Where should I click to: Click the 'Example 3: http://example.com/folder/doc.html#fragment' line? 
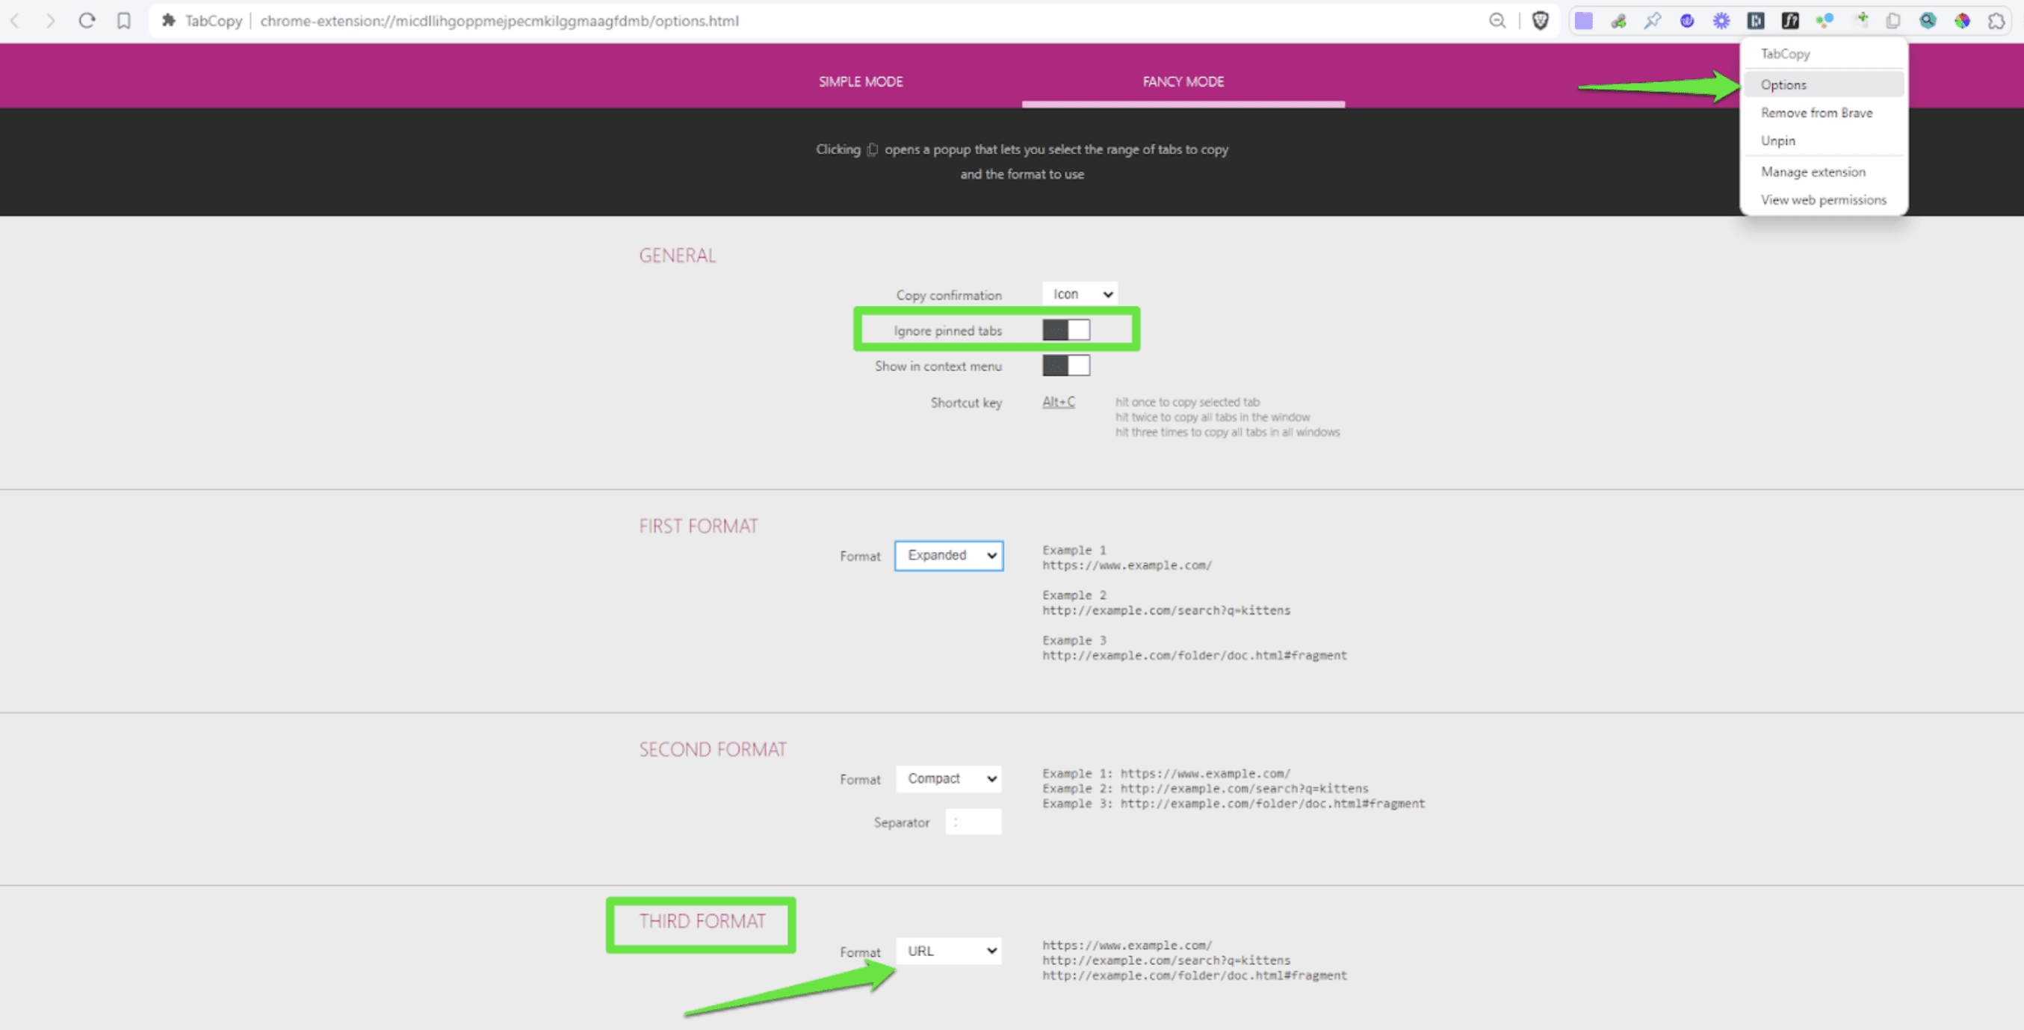pos(1234,804)
